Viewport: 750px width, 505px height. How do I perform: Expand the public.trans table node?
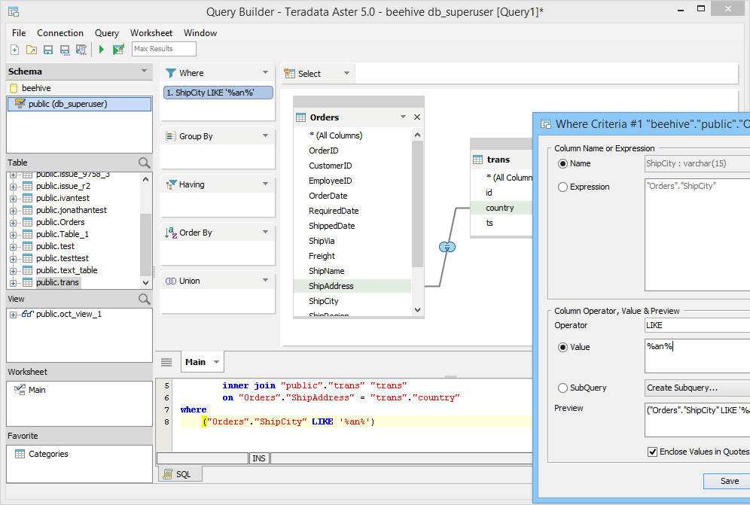(13, 283)
